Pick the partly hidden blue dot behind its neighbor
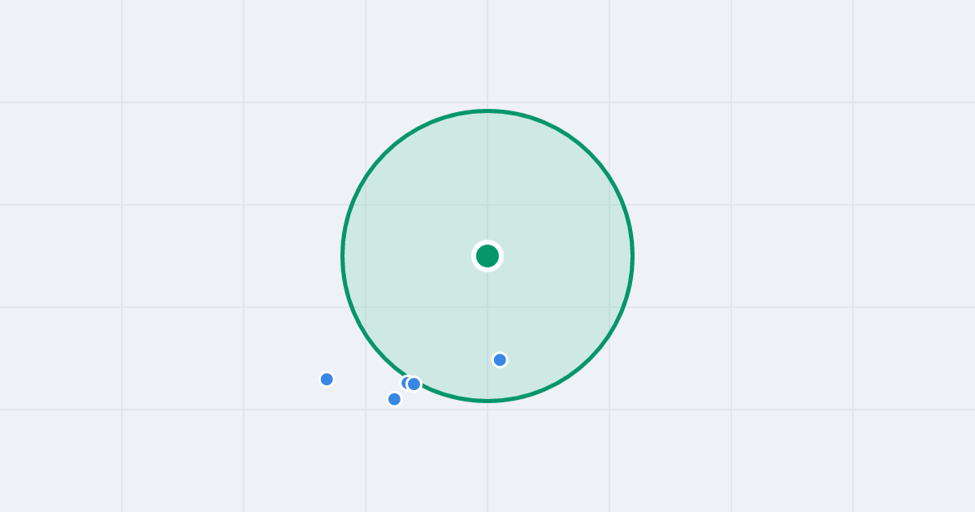Screen dimensions: 975x512 404,383
